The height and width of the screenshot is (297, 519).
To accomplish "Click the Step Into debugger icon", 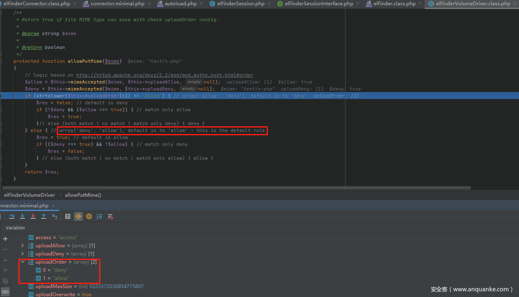I will click(22, 216).
